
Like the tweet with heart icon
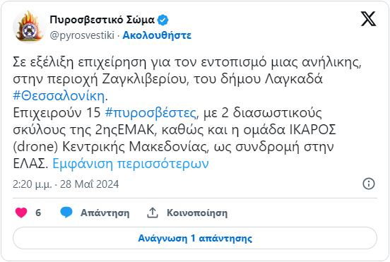click(x=21, y=213)
